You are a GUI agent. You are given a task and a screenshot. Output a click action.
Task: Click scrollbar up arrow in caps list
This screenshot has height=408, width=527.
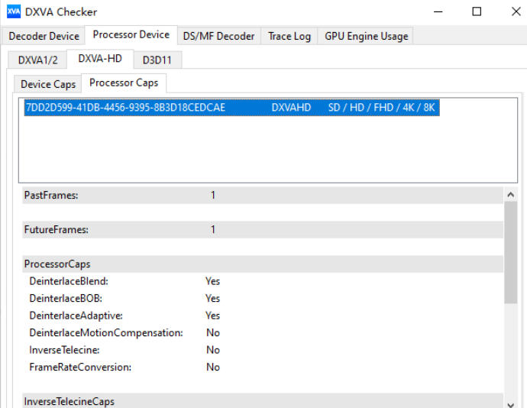pos(511,196)
